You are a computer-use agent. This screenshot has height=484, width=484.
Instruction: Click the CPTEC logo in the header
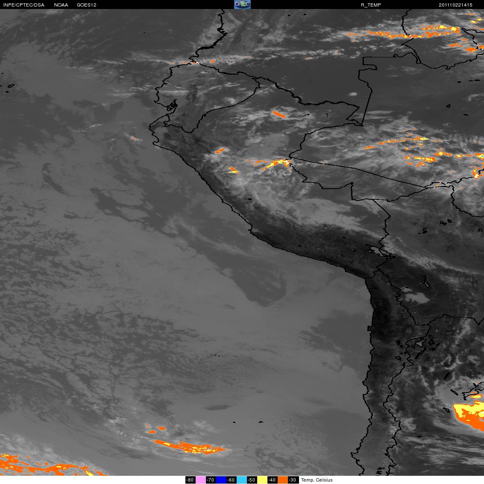(242, 5)
